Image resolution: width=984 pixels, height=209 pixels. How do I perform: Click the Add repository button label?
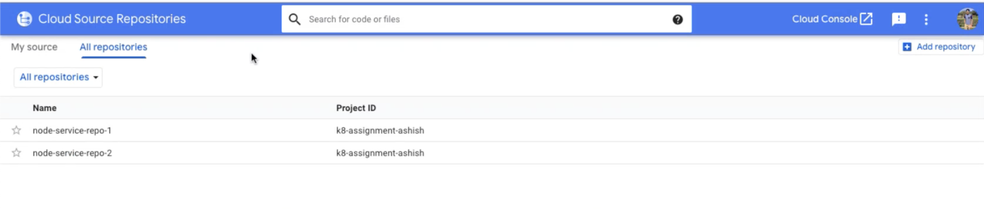click(946, 47)
